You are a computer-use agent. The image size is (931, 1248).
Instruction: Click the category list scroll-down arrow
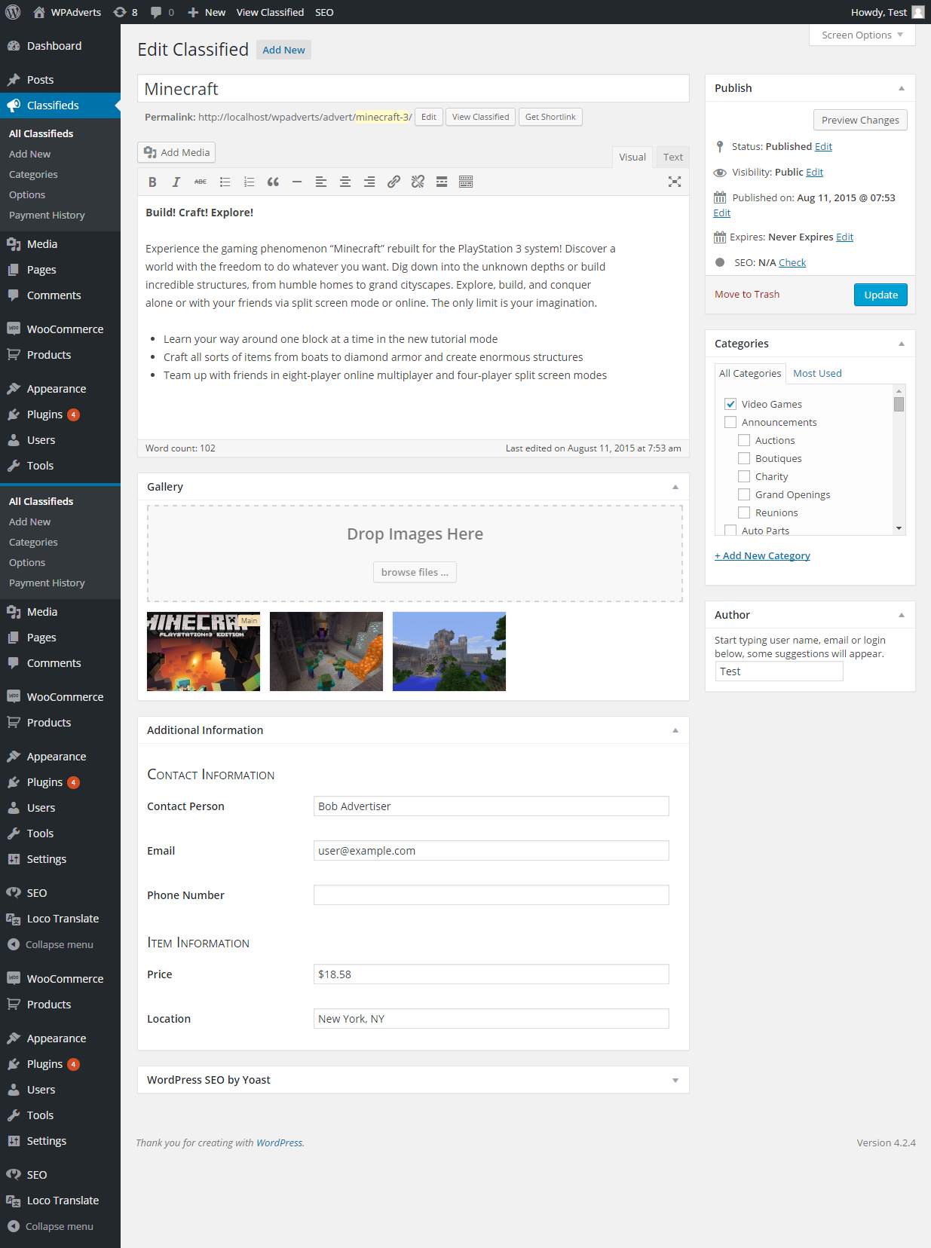[x=899, y=529]
